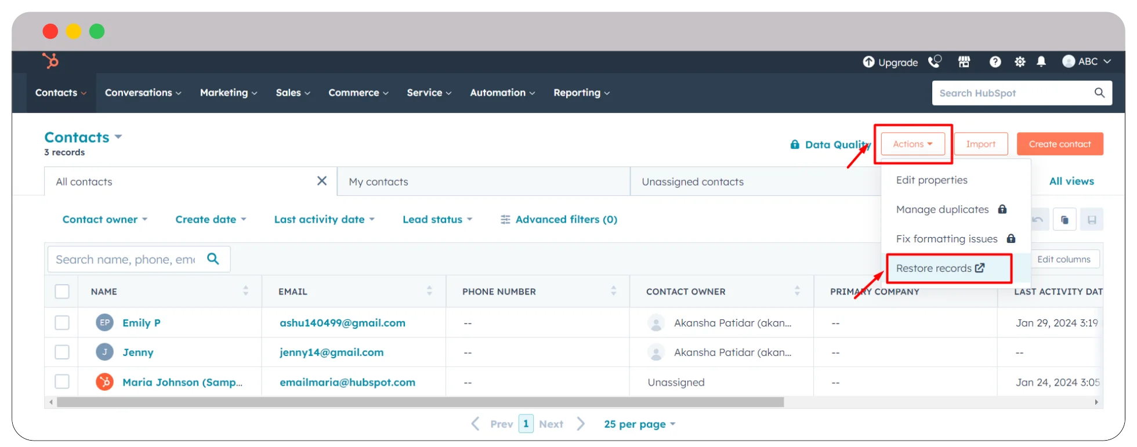Open ashu140499@gmail.com email link
Screen dimensions: 1137x447
(342, 323)
